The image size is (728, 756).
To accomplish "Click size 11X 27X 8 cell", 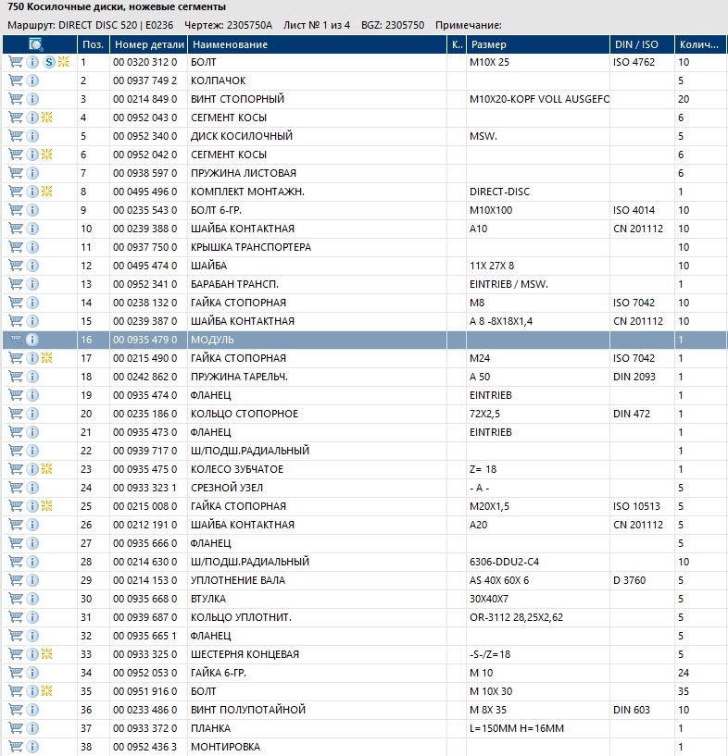I will pos(492,266).
